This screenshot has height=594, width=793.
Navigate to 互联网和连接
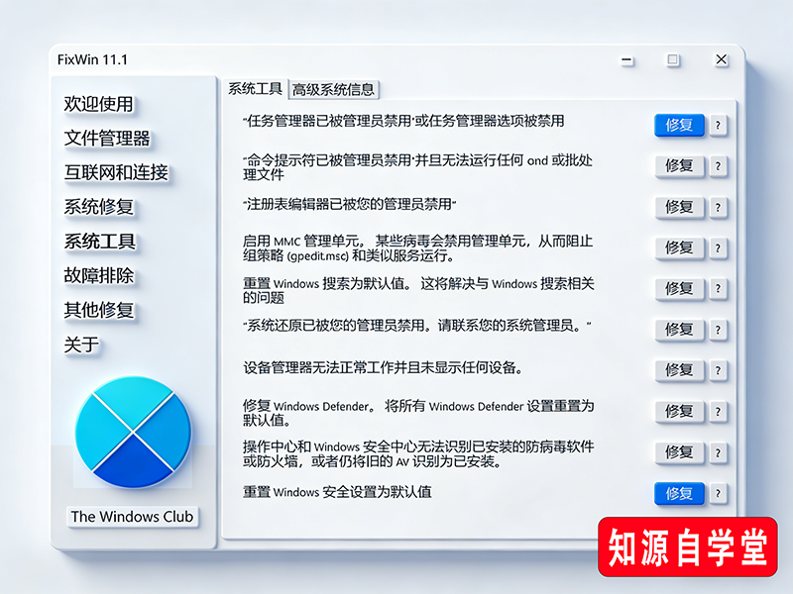116,173
